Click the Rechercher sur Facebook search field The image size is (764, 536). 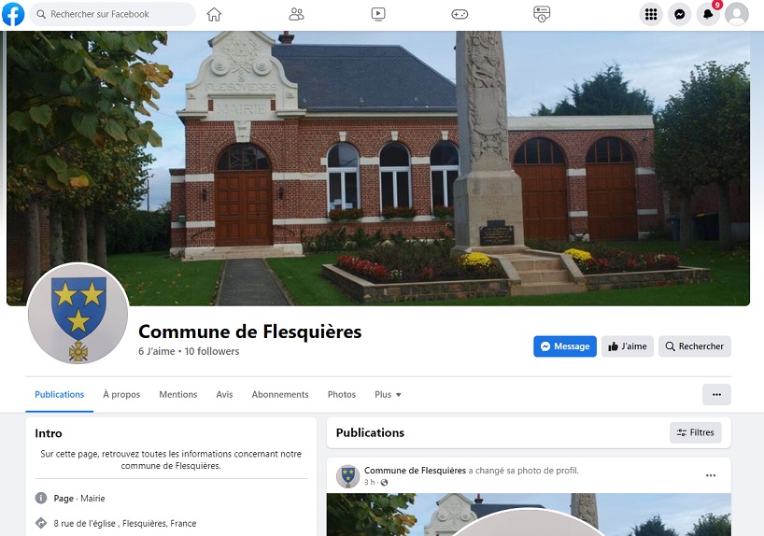coord(113,14)
